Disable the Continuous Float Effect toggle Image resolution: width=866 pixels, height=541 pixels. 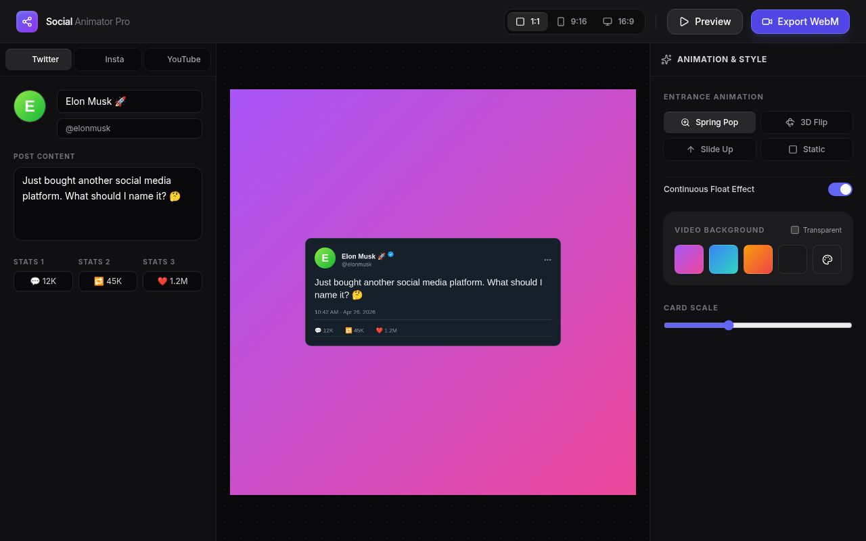point(840,189)
